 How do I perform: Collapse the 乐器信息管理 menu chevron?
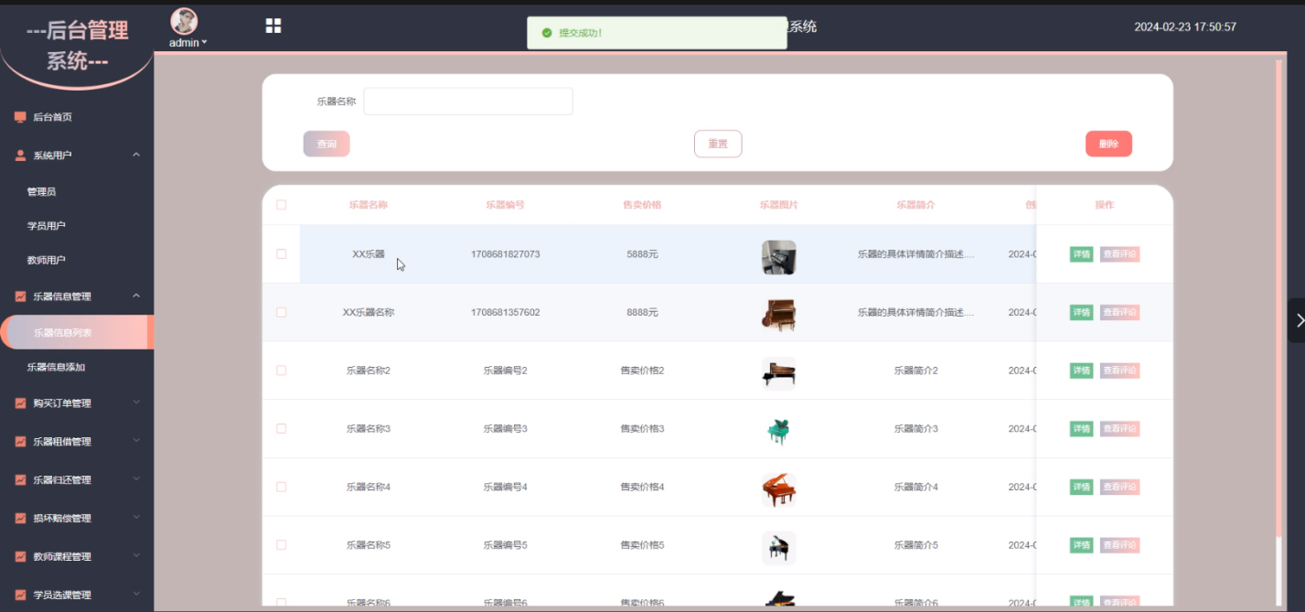pos(136,295)
